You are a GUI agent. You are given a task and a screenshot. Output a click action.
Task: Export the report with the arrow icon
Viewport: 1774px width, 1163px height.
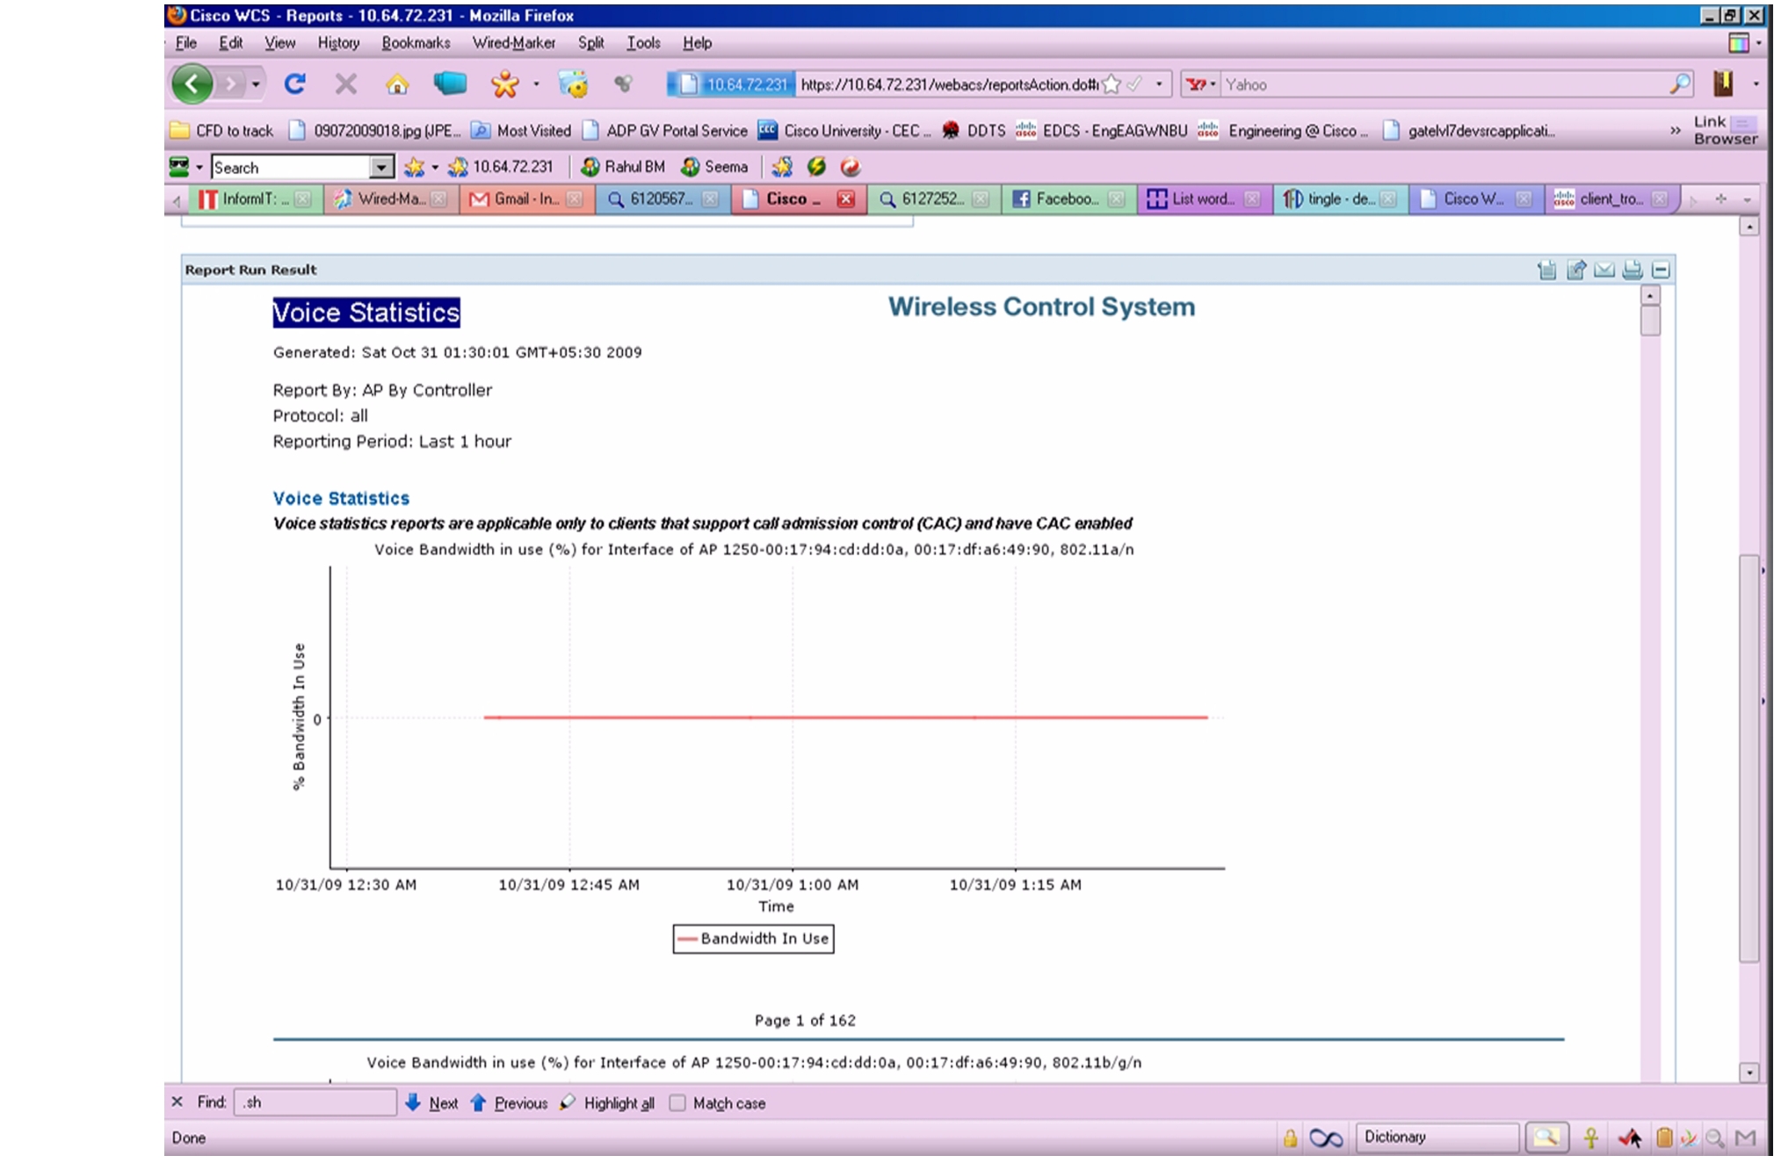1576,270
